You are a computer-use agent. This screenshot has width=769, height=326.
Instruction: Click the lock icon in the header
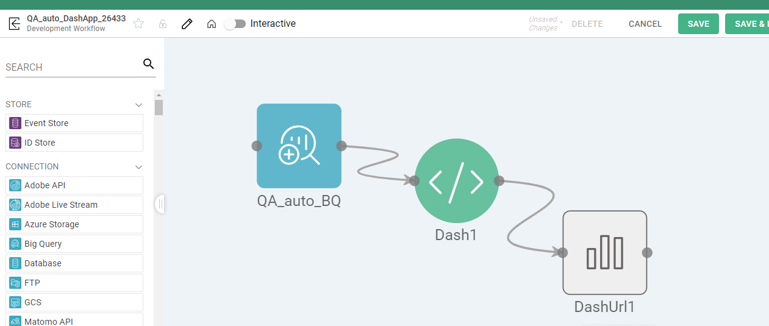click(x=163, y=24)
